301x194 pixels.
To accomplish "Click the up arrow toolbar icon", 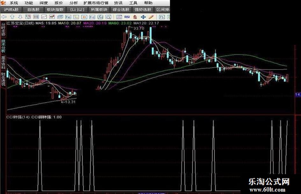I will 12,17.
